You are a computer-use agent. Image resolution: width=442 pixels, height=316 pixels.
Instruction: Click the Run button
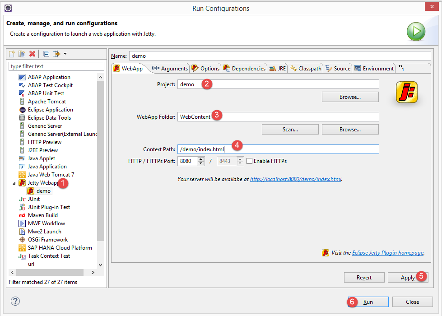click(x=368, y=302)
